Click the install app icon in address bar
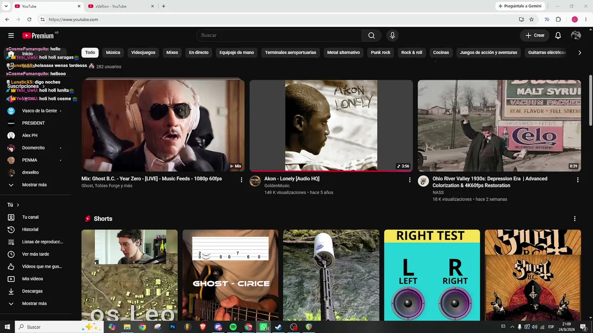The width and height of the screenshot is (593, 333). 521,19
